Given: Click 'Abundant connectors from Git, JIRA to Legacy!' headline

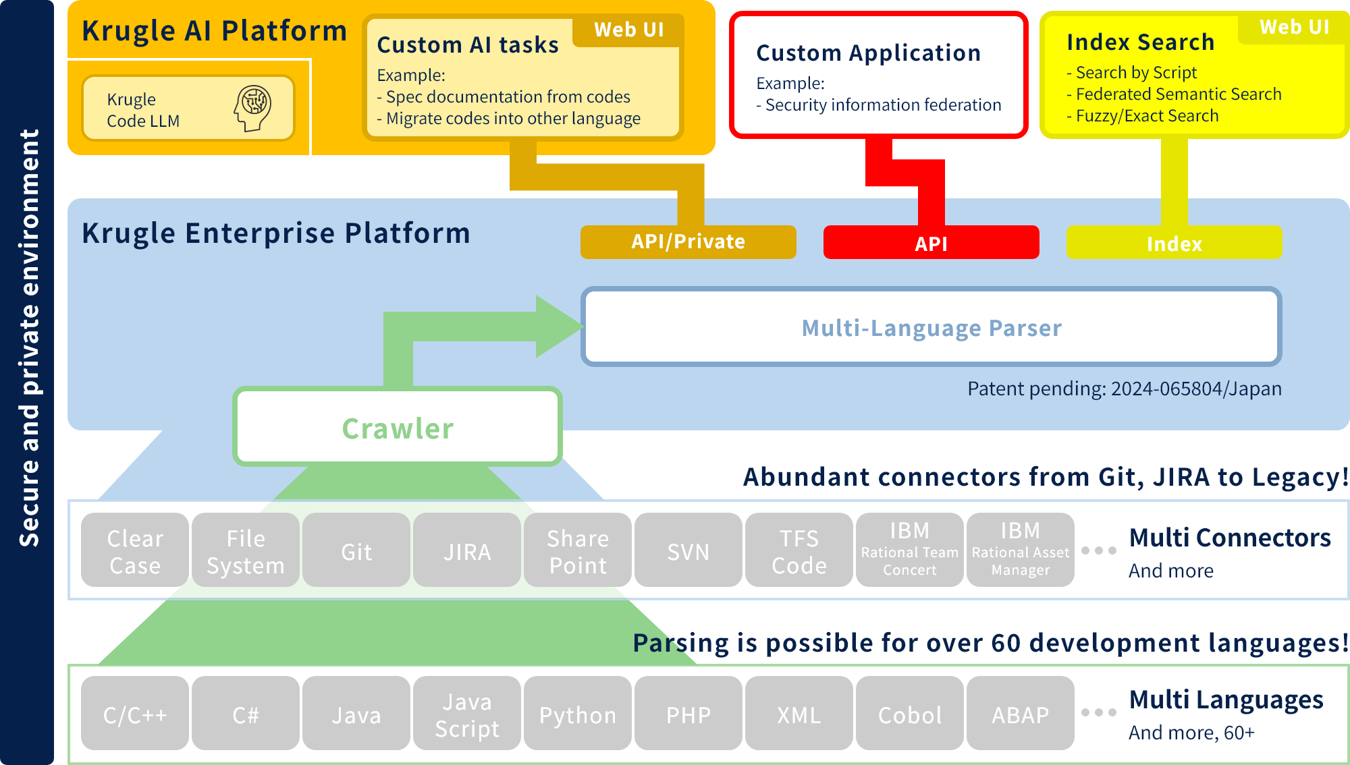Looking at the screenshot, I should (x=1046, y=477).
